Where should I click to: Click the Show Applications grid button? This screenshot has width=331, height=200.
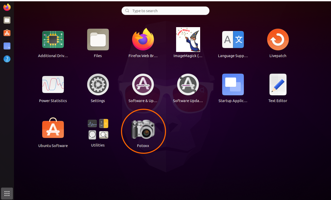point(7,193)
